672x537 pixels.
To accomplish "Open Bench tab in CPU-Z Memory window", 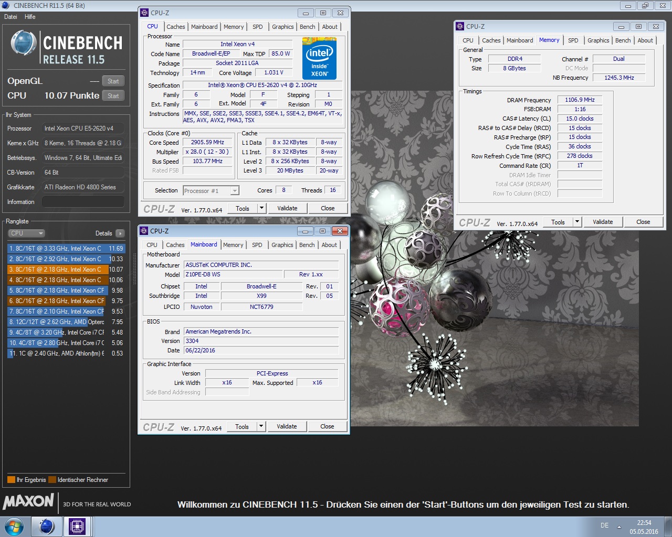I will (x=623, y=40).
